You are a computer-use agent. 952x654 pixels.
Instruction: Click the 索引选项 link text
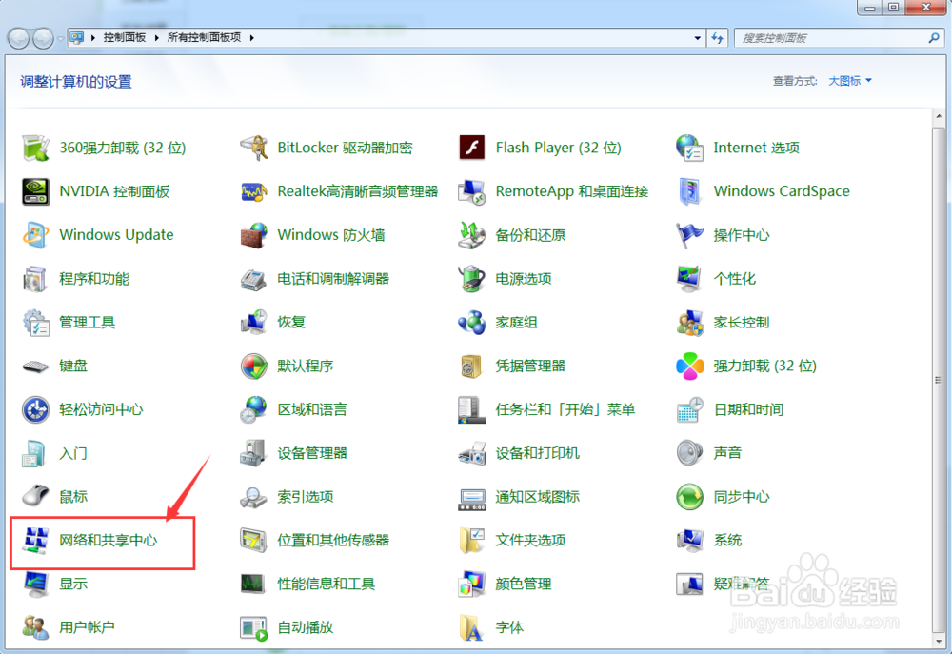(x=306, y=497)
